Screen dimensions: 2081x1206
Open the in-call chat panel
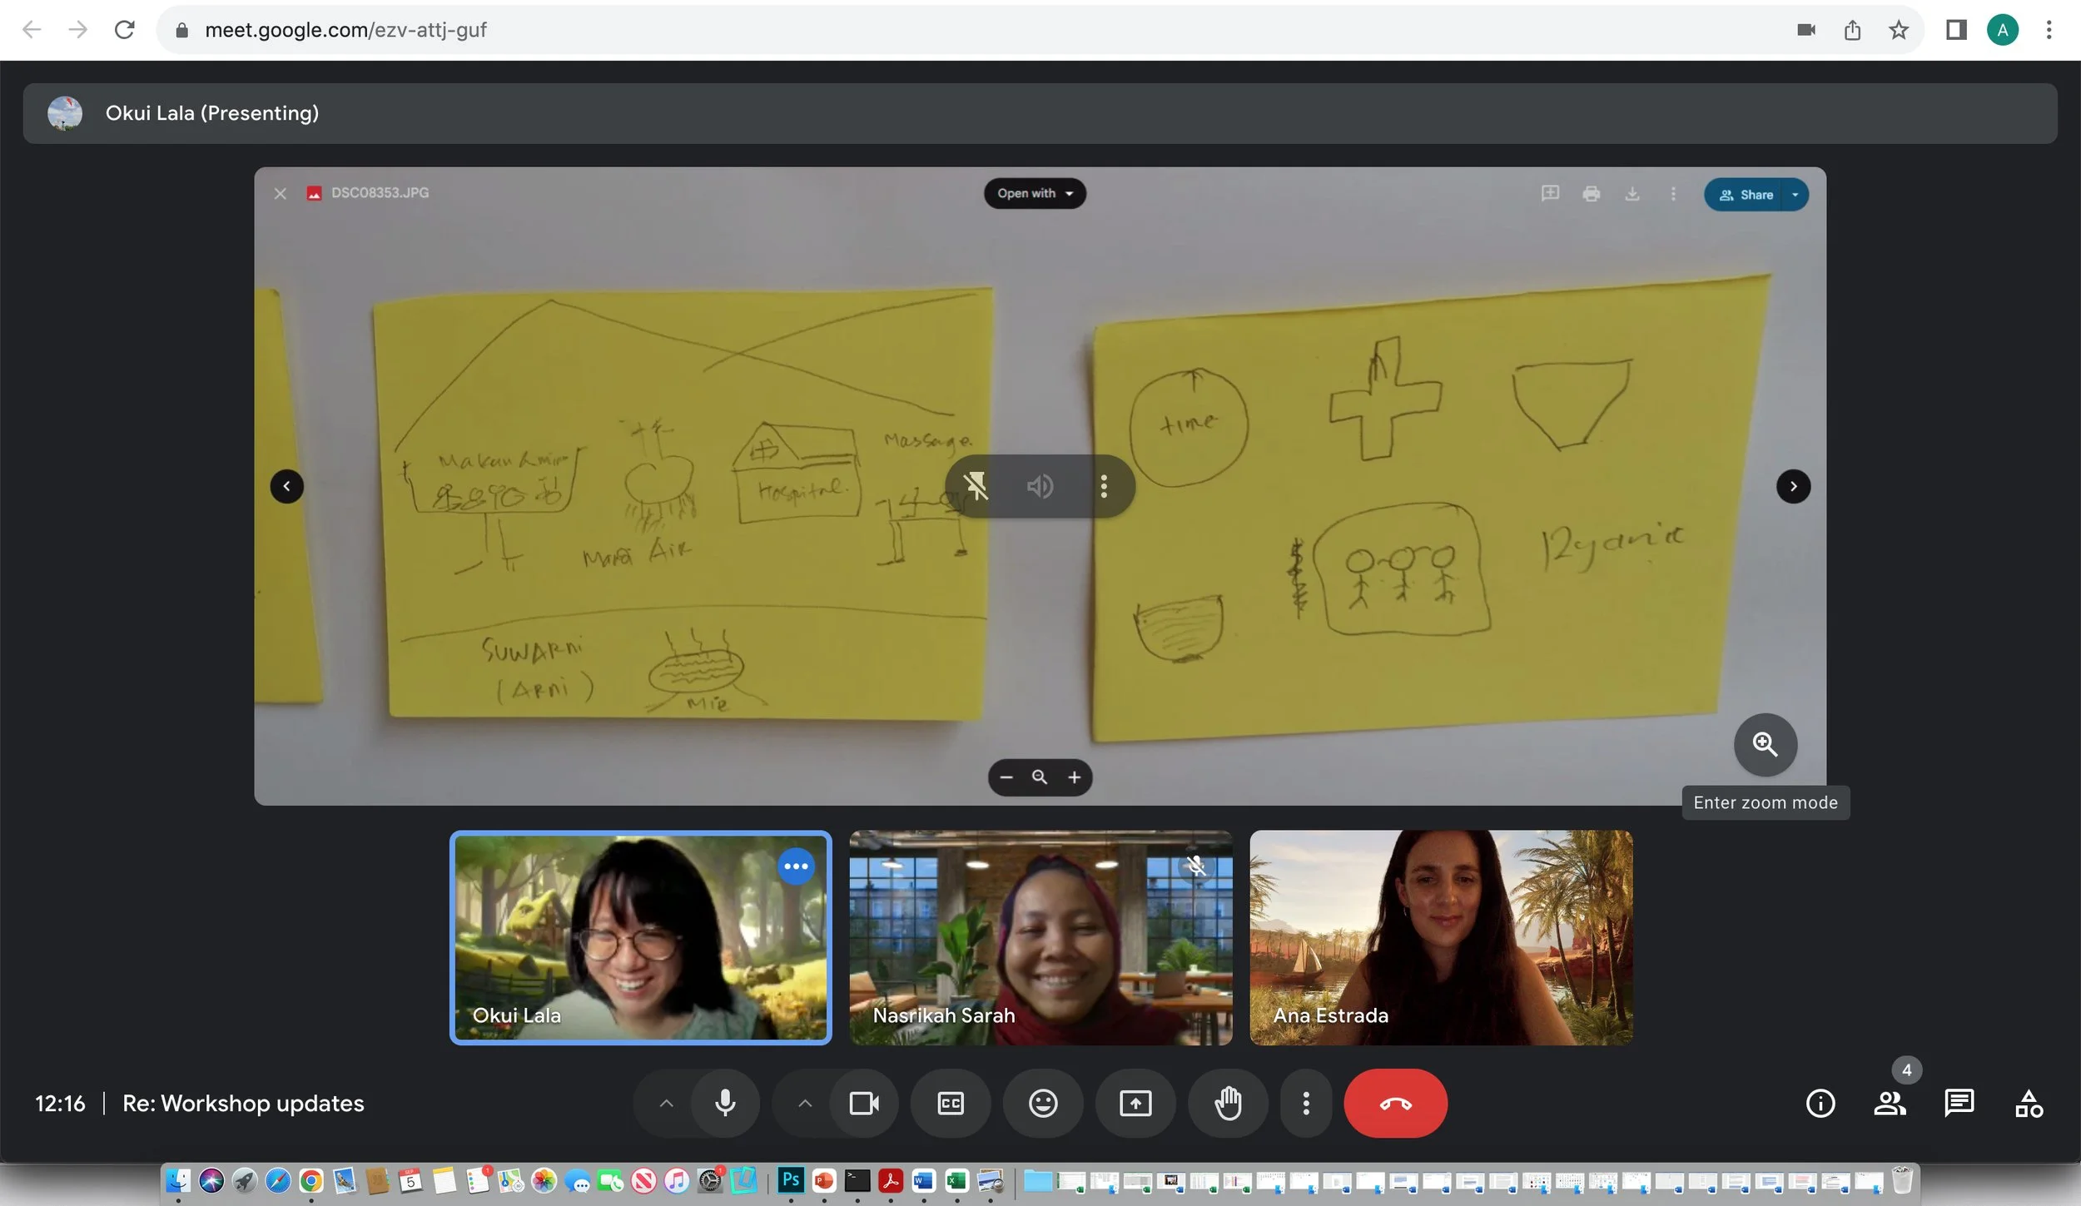pos(1959,1104)
